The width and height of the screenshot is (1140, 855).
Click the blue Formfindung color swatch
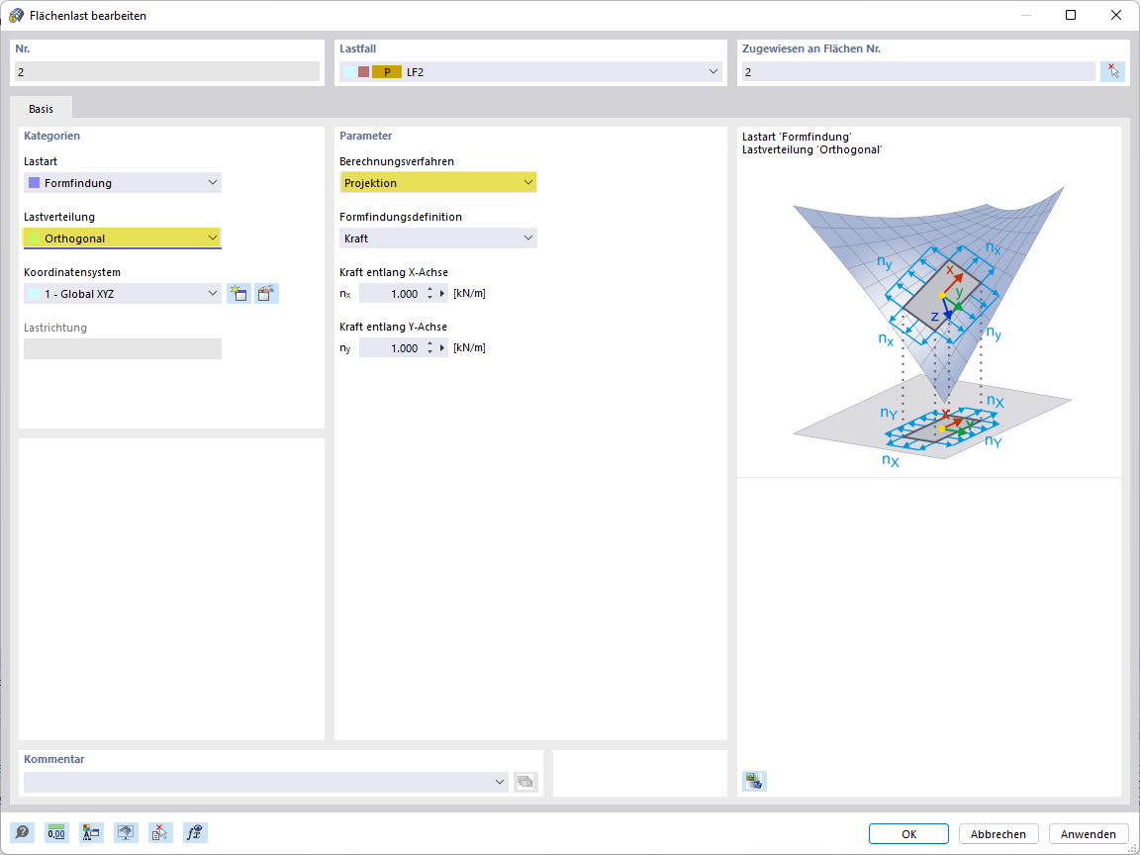click(x=34, y=183)
